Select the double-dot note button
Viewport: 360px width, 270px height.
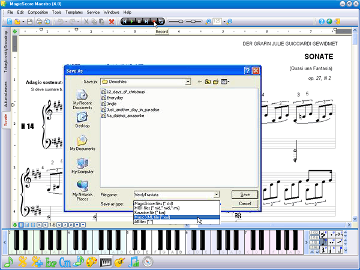tap(331, 242)
